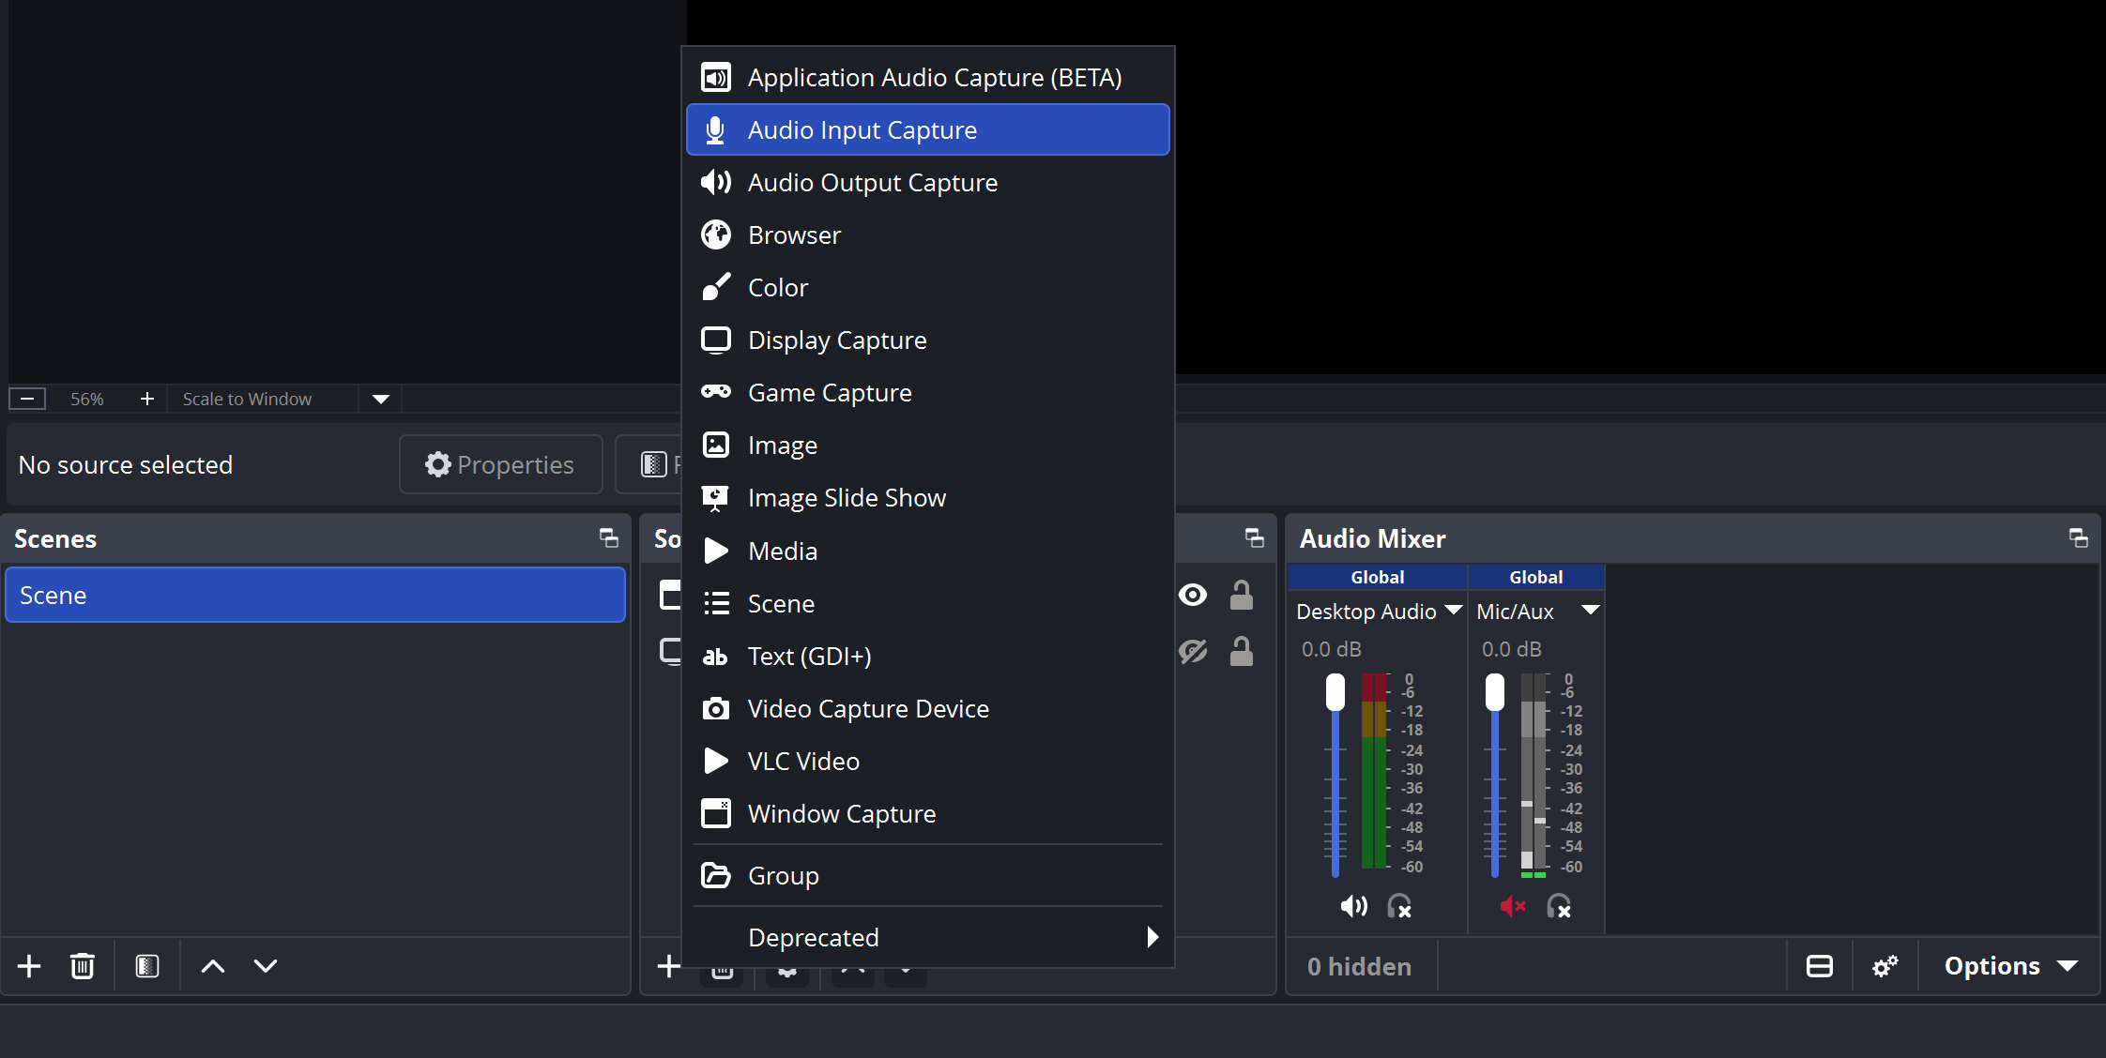Select Application Audio Capture (BETA) source

(927, 77)
